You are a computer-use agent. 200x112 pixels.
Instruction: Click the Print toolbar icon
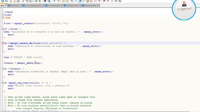[x=18, y=1]
